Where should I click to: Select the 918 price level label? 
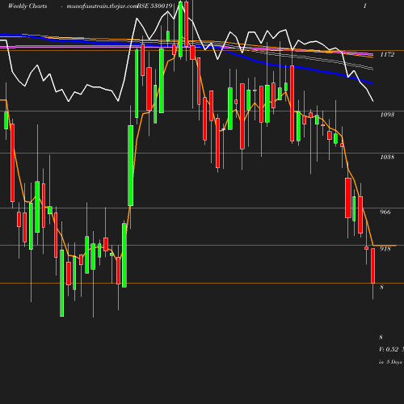385,249
